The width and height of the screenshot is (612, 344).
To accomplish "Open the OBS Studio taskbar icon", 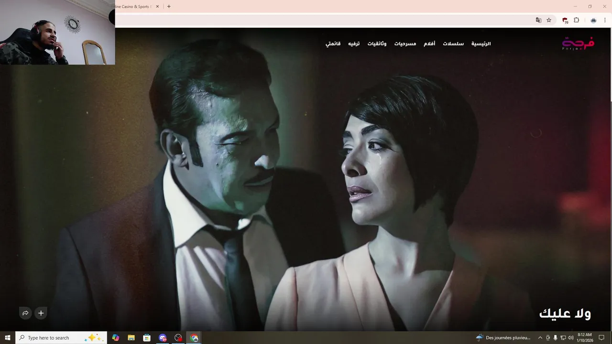I will pyautogui.click(x=178, y=338).
